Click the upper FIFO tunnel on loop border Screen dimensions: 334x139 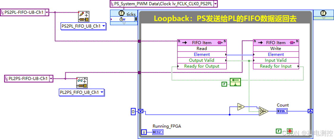point(139,41)
